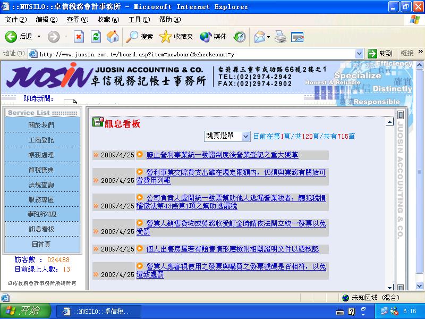The image size is (425, 319).
Task: Click the Print icon in toolbar
Action: pyautogui.click(x=280, y=37)
